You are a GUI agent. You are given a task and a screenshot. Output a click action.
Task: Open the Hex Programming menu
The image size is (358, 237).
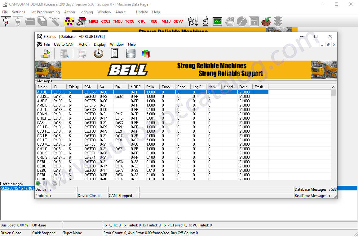coord(45,12)
